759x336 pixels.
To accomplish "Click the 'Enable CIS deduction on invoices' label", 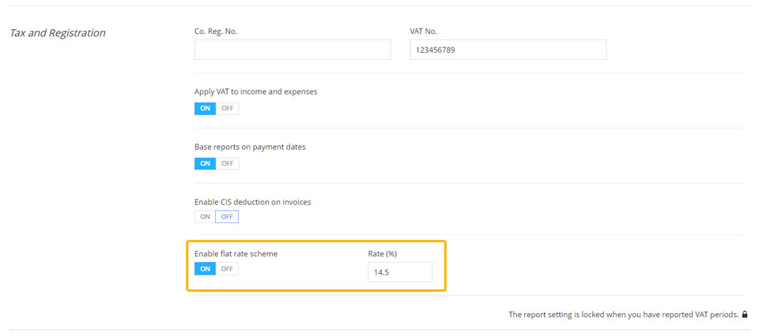I will point(253,202).
